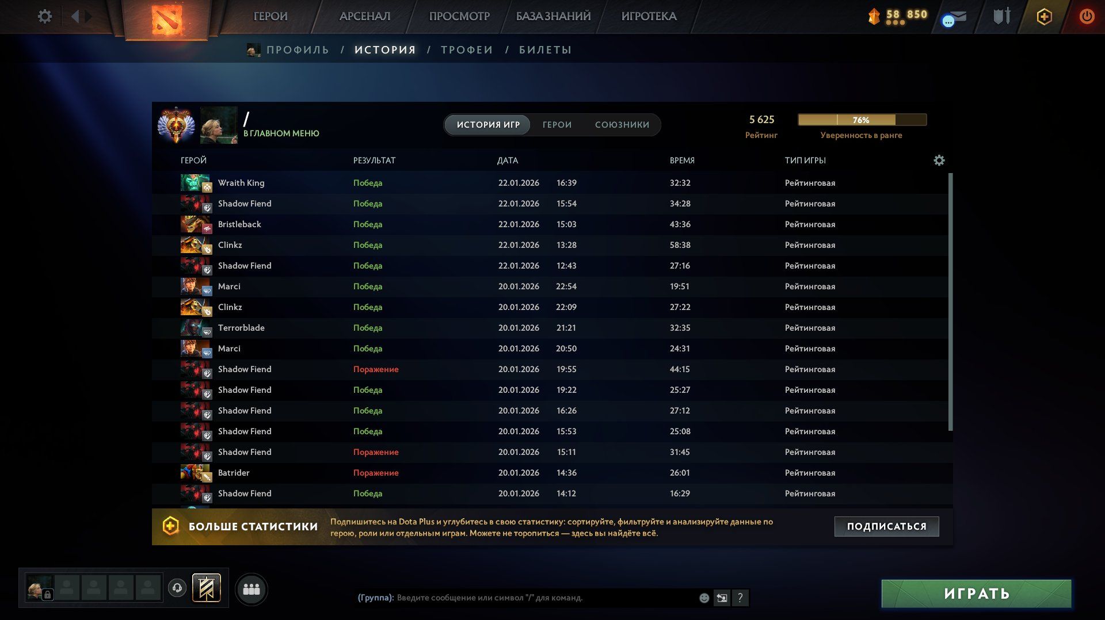Select the ИСТОРИЯ ИГР toggle option
This screenshot has height=620, width=1105.
point(488,125)
